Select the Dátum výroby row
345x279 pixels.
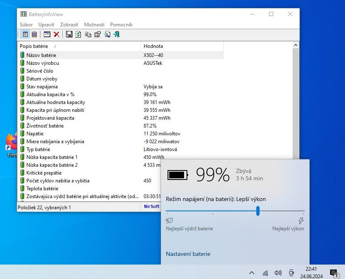click(121, 79)
